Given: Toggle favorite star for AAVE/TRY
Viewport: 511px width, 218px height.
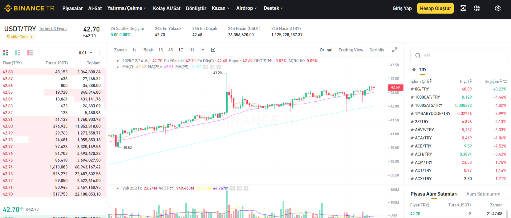Looking at the screenshot, I should [412, 130].
